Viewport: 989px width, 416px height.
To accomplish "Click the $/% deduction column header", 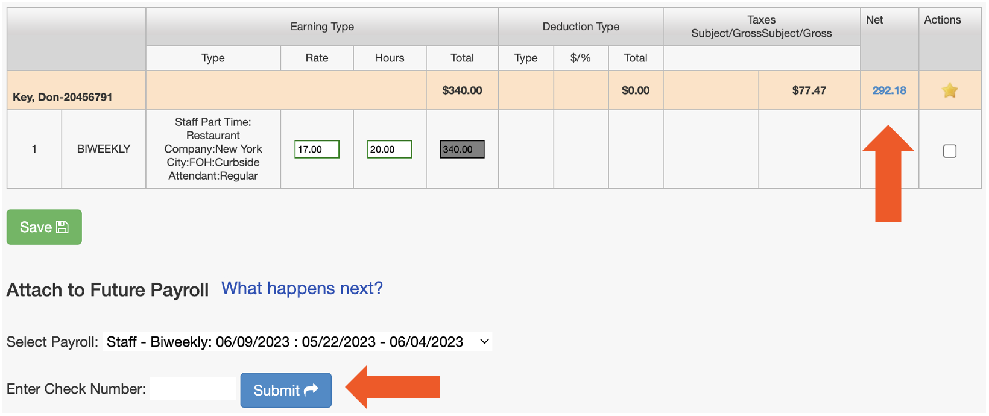I will point(580,58).
